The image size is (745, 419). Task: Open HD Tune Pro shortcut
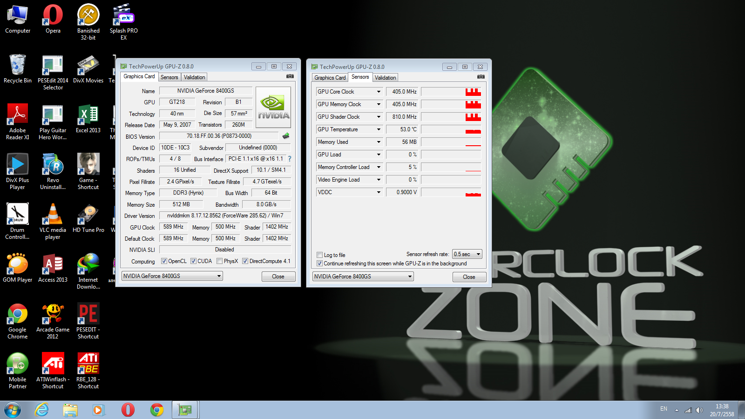pyautogui.click(x=88, y=218)
